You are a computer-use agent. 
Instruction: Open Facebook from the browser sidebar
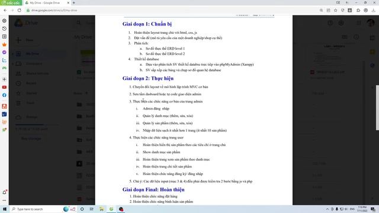pos(4,95)
